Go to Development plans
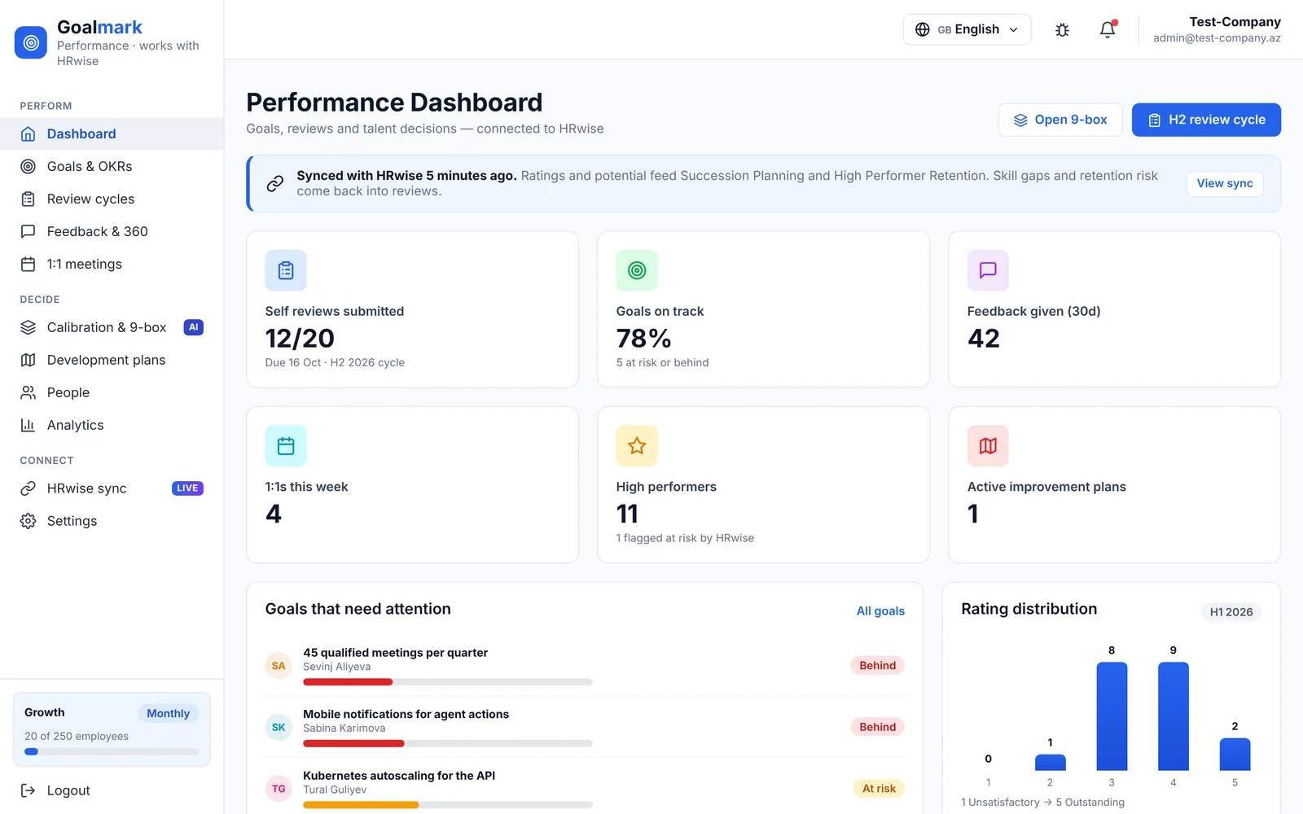Screen dimensions: 1303x814 click(112, 360)
